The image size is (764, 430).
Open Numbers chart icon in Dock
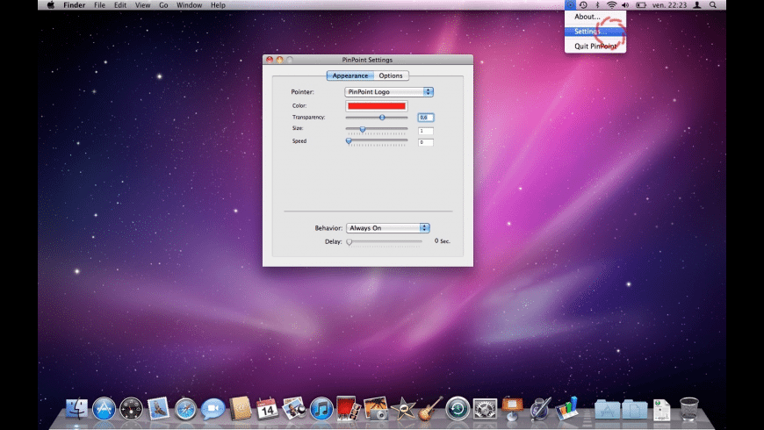coord(566,408)
